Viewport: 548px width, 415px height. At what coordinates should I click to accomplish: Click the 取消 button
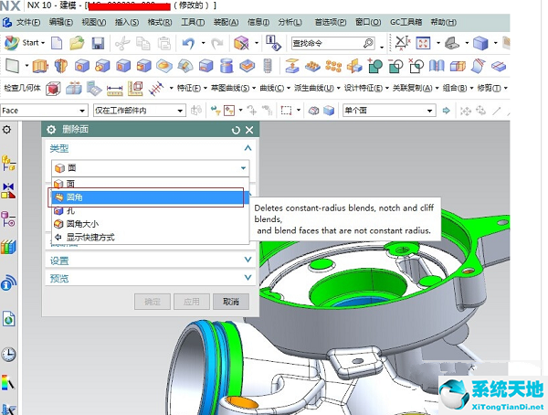tap(231, 302)
